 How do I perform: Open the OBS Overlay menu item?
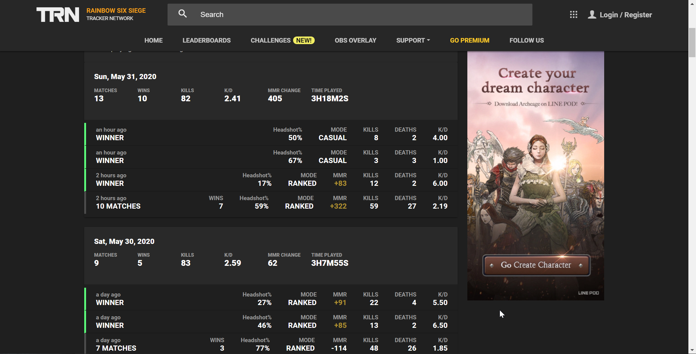coord(355,40)
